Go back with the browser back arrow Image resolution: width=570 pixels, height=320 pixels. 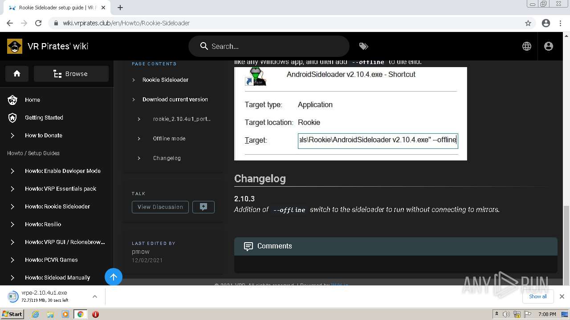[10, 23]
